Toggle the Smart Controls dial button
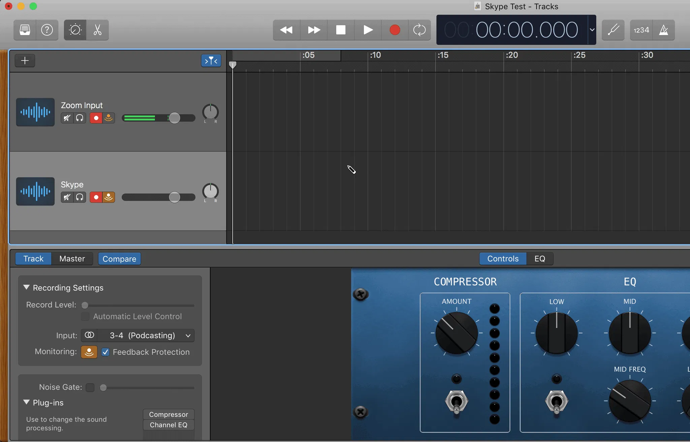 coord(75,30)
